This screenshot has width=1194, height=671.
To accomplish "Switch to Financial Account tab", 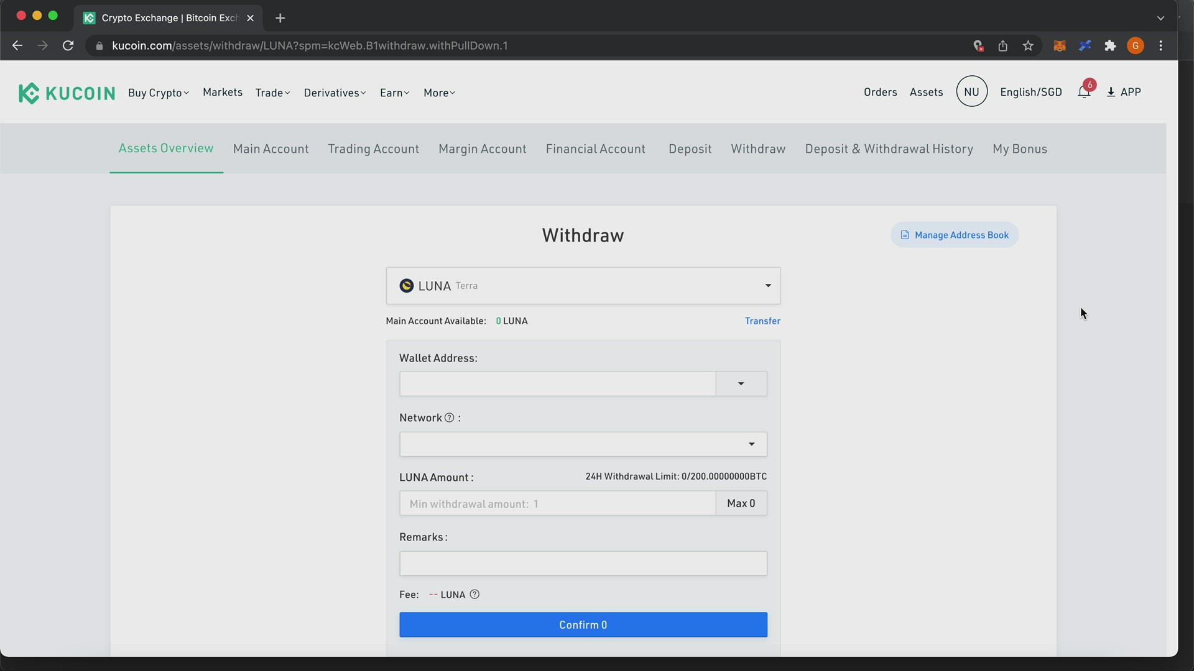I will coord(596,149).
